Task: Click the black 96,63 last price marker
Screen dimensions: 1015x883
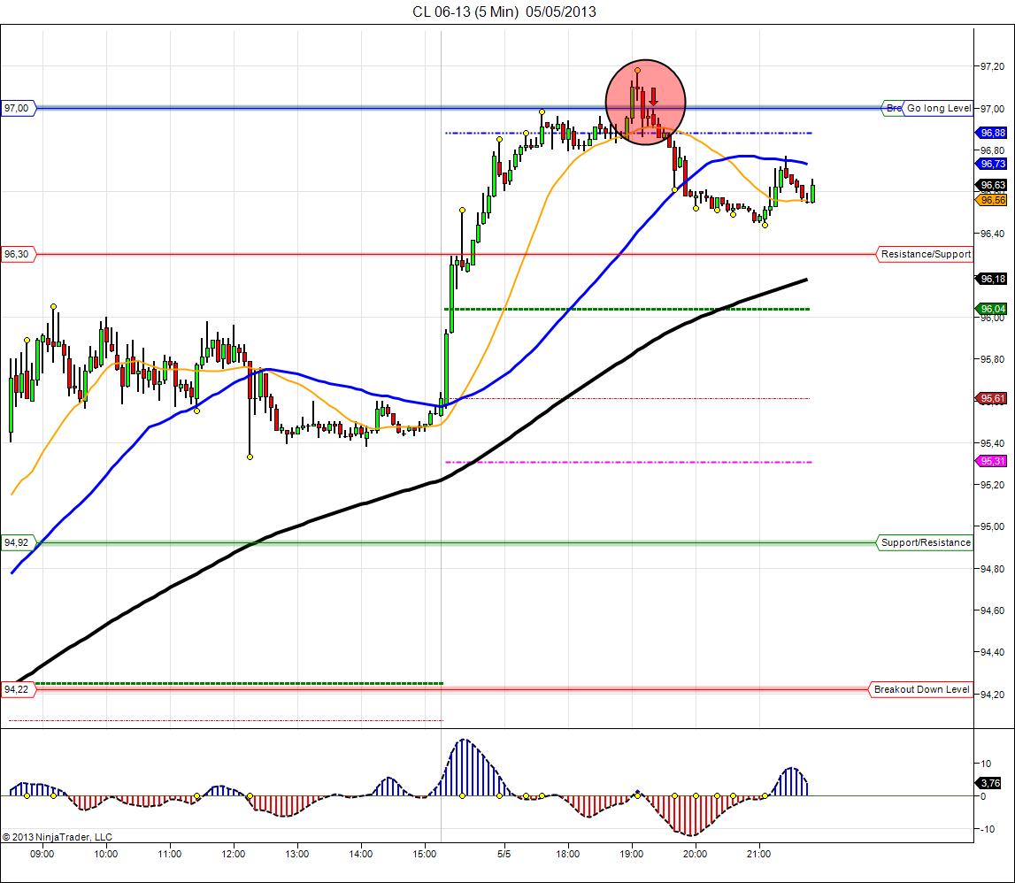Action: point(992,185)
